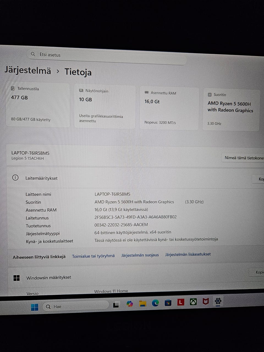
Task: Click the Etsi asetus search field
Action: pyautogui.click(x=107, y=57)
